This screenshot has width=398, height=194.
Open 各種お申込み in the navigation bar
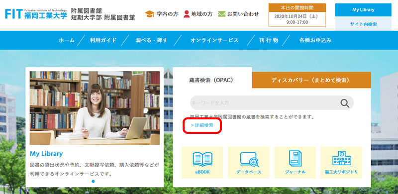coord(315,40)
